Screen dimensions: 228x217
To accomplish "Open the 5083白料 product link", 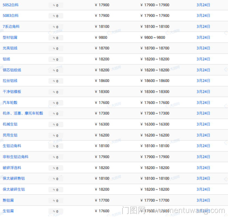I will pyautogui.click(x=11, y=16).
